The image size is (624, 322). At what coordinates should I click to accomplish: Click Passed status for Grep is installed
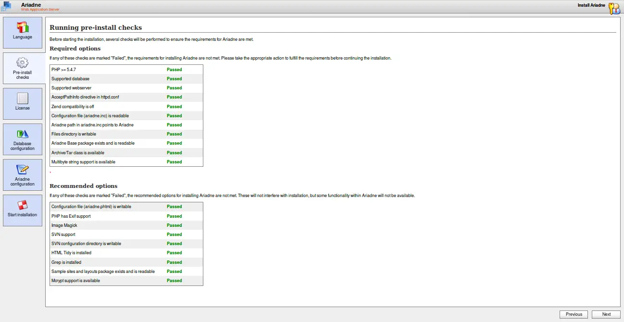(x=174, y=262)
